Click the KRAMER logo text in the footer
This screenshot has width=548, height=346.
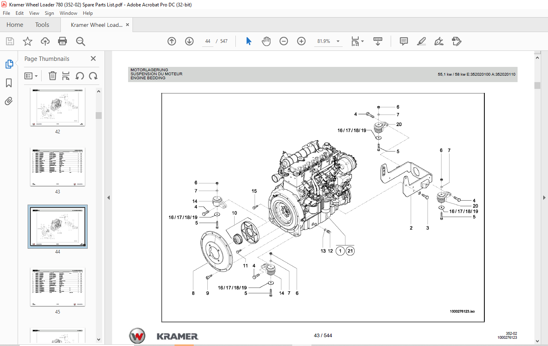pos(177,336)
